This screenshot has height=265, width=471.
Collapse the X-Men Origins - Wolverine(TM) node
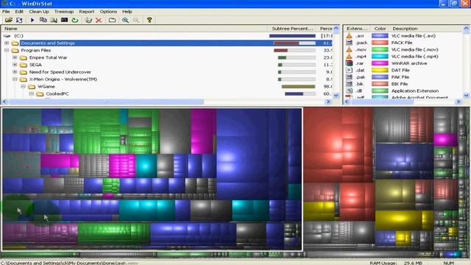(x=15, y=79)
